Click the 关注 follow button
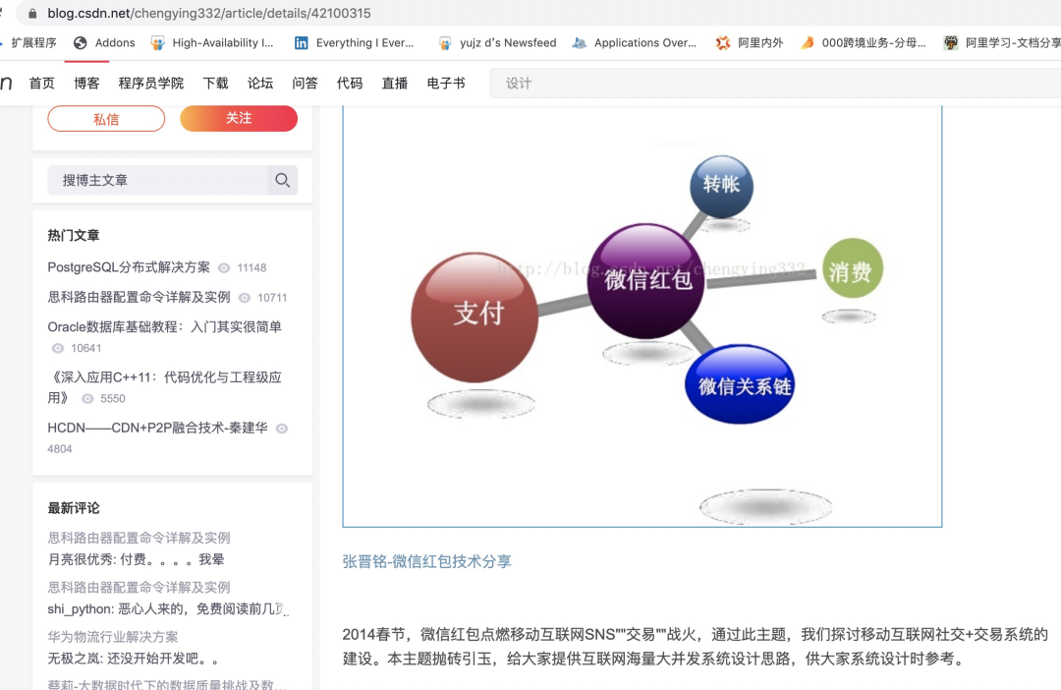The width and height of the screenshot is (1061, 690). (x=239, y=119)
